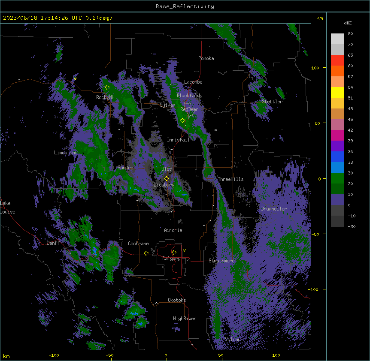Click the dBZ legend heading

(348, 23)
